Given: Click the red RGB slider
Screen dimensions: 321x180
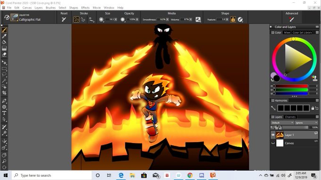Looking at the screenshot, I should tap(291, 86).
